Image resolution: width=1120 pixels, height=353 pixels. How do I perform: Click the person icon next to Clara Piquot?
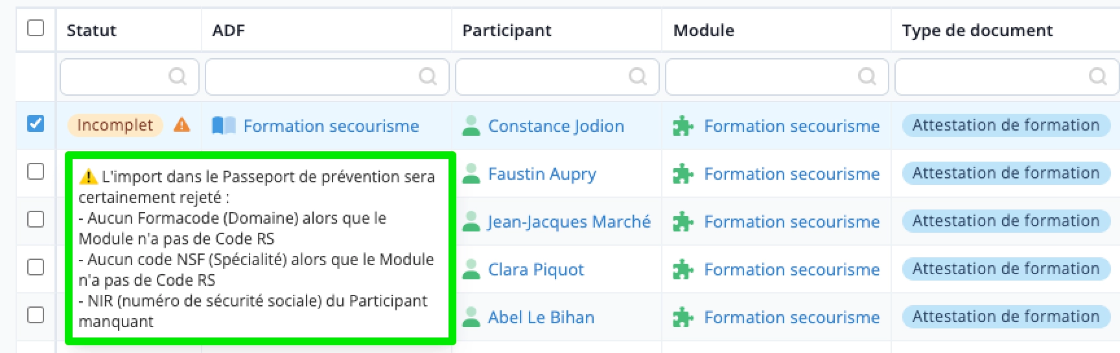[471, 269]
